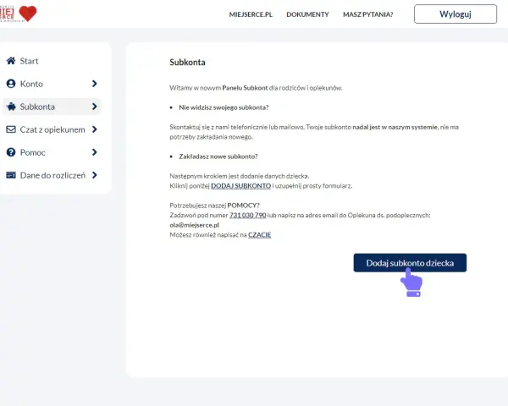The width and height of the screenshot is (508, 406).
Task: Follow the DODAJ SUBKONTO link
Action: pos(240,186)
